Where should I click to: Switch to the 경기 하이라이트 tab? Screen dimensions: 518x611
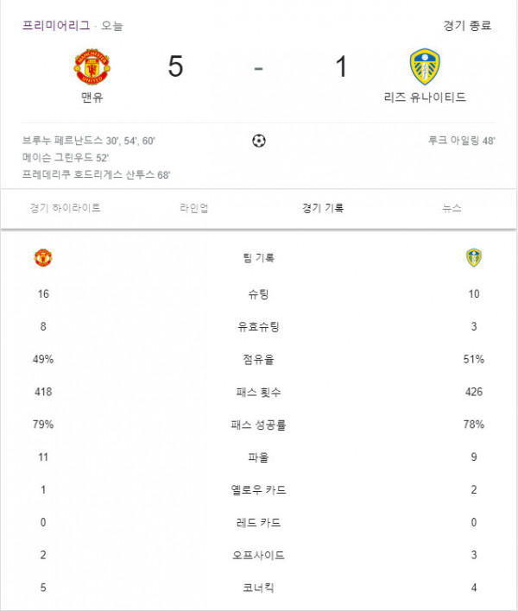66,208
